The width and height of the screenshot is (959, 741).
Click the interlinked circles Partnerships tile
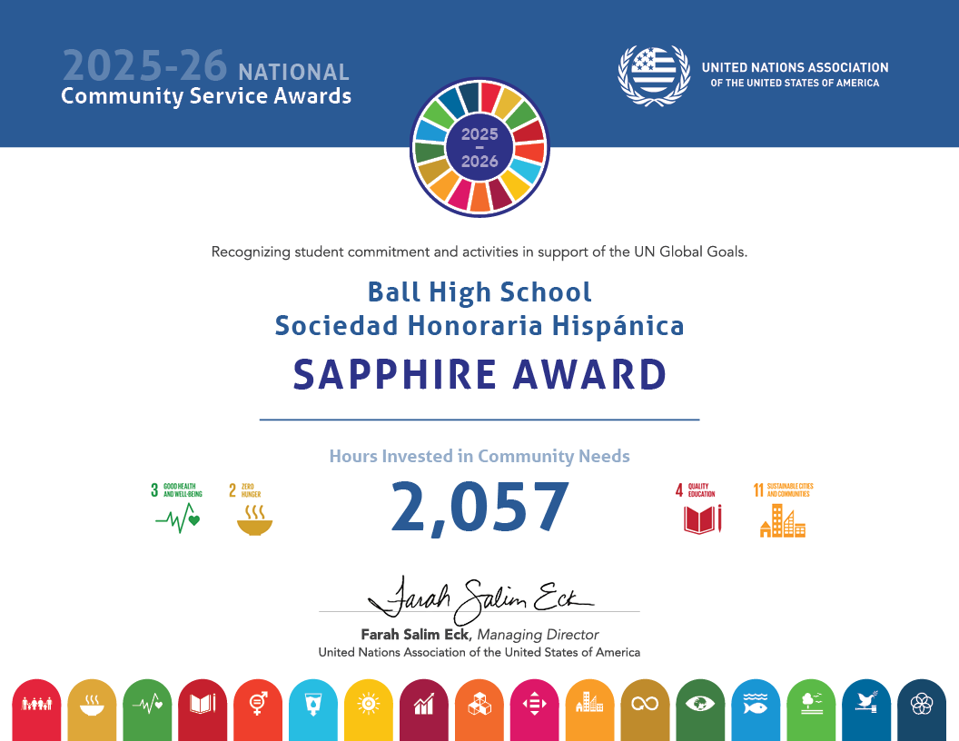922,710
